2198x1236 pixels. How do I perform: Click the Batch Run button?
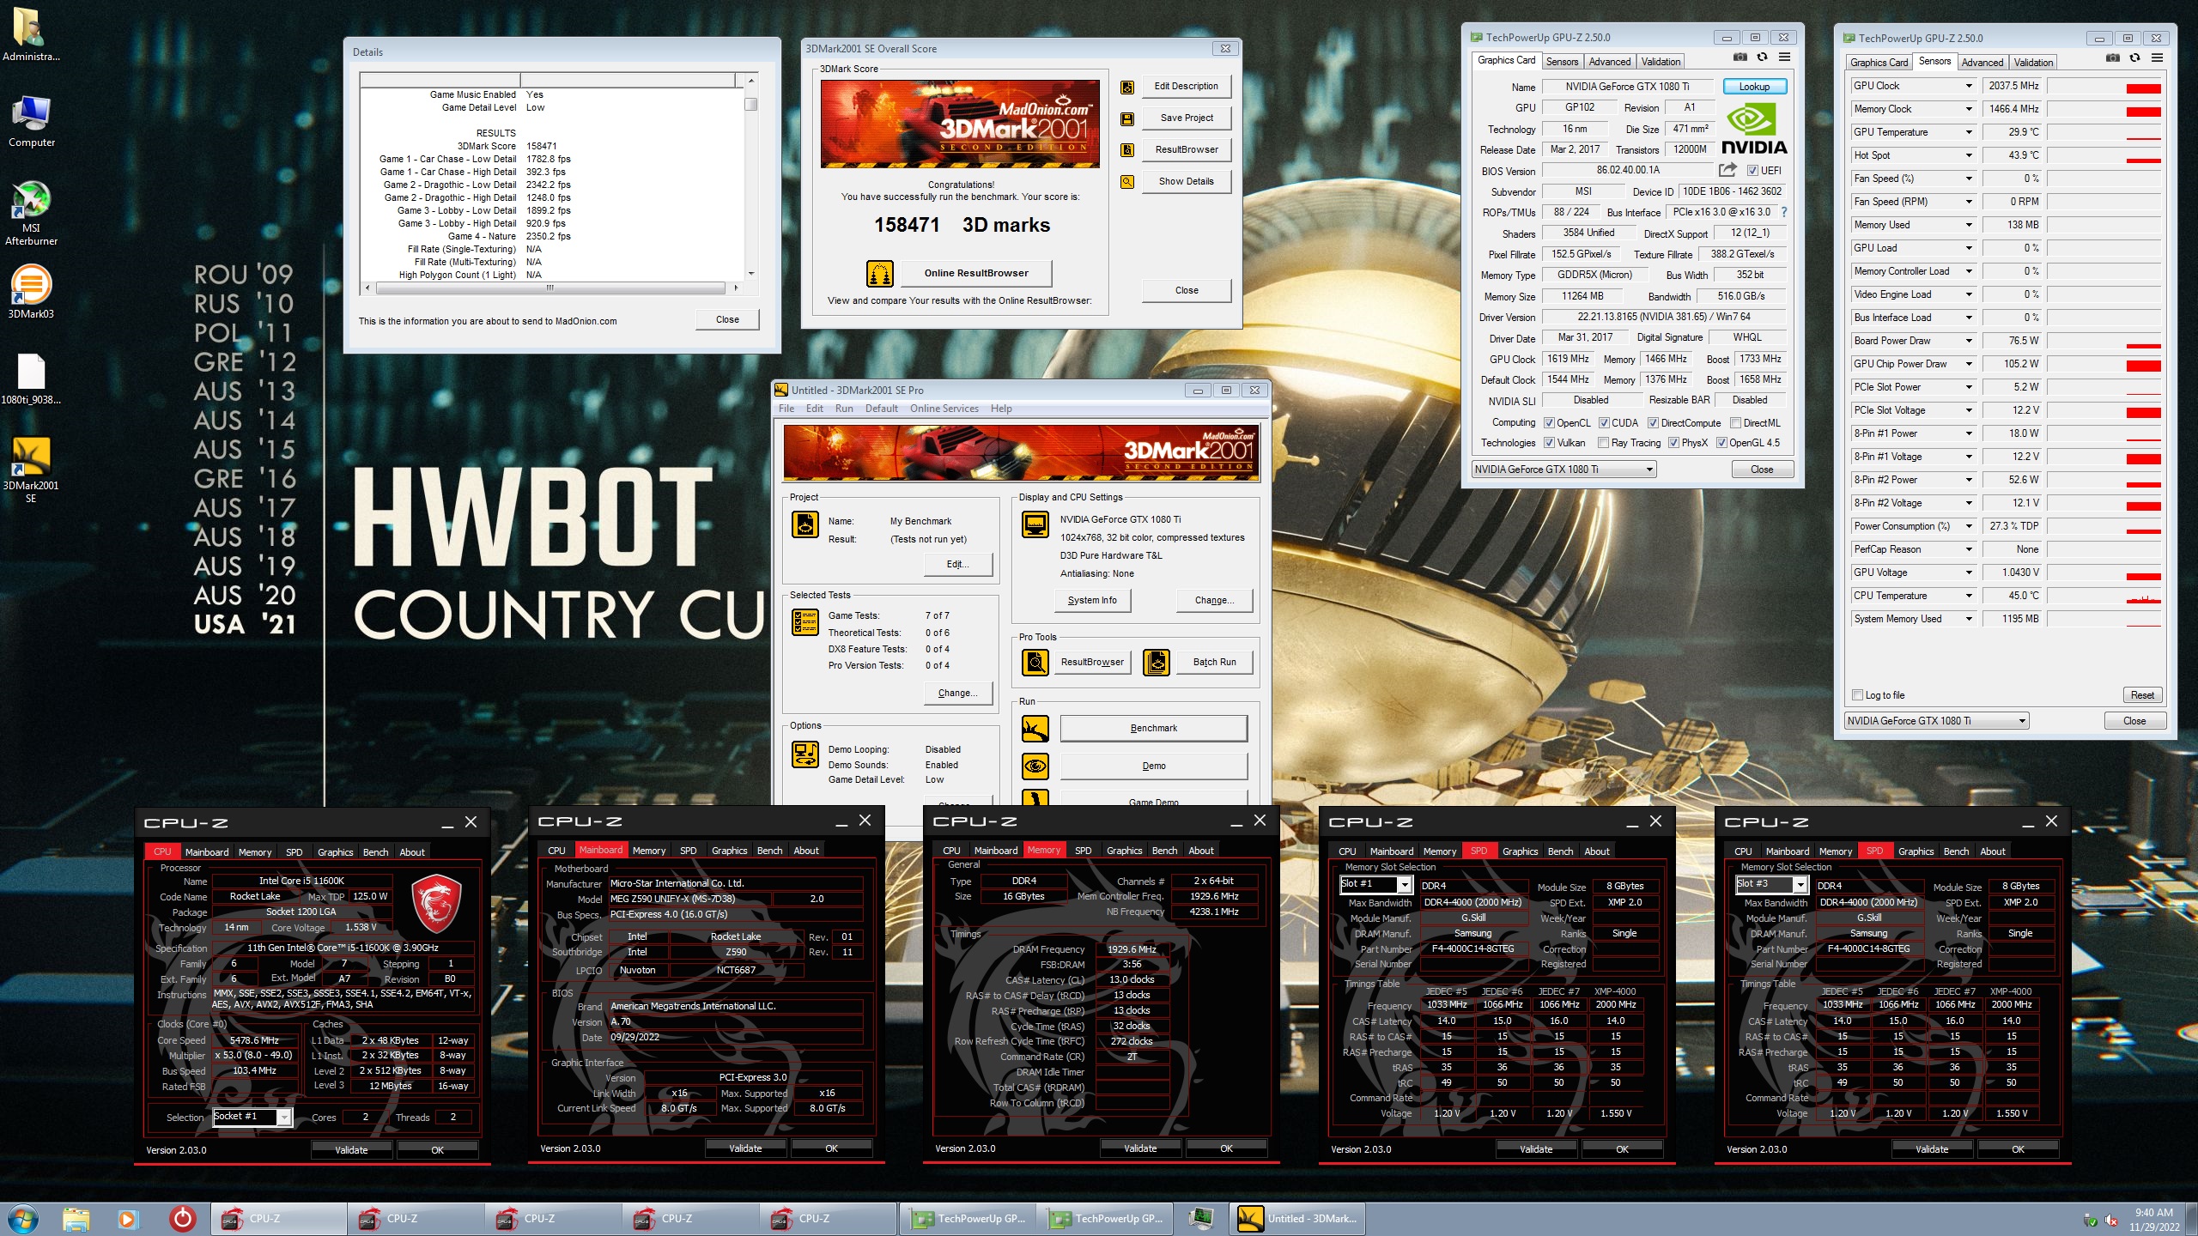tap(1214, 662)
